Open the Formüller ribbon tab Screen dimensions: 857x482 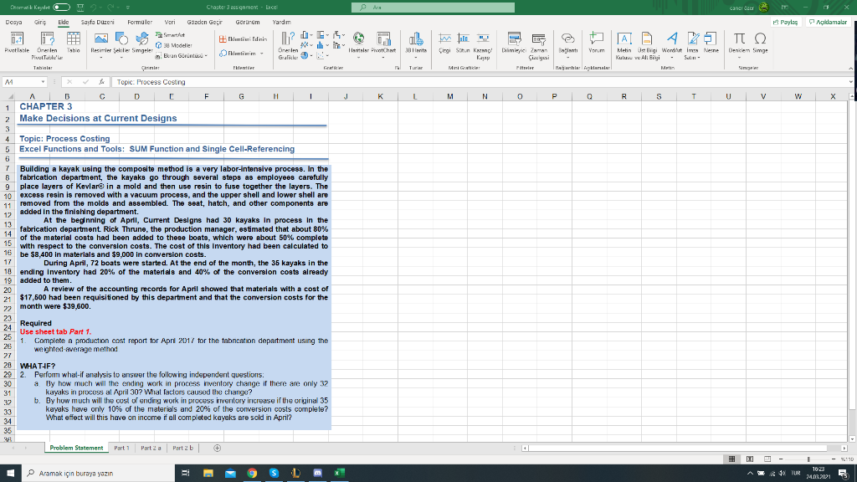pyautogui.click(x=140, y=23)
